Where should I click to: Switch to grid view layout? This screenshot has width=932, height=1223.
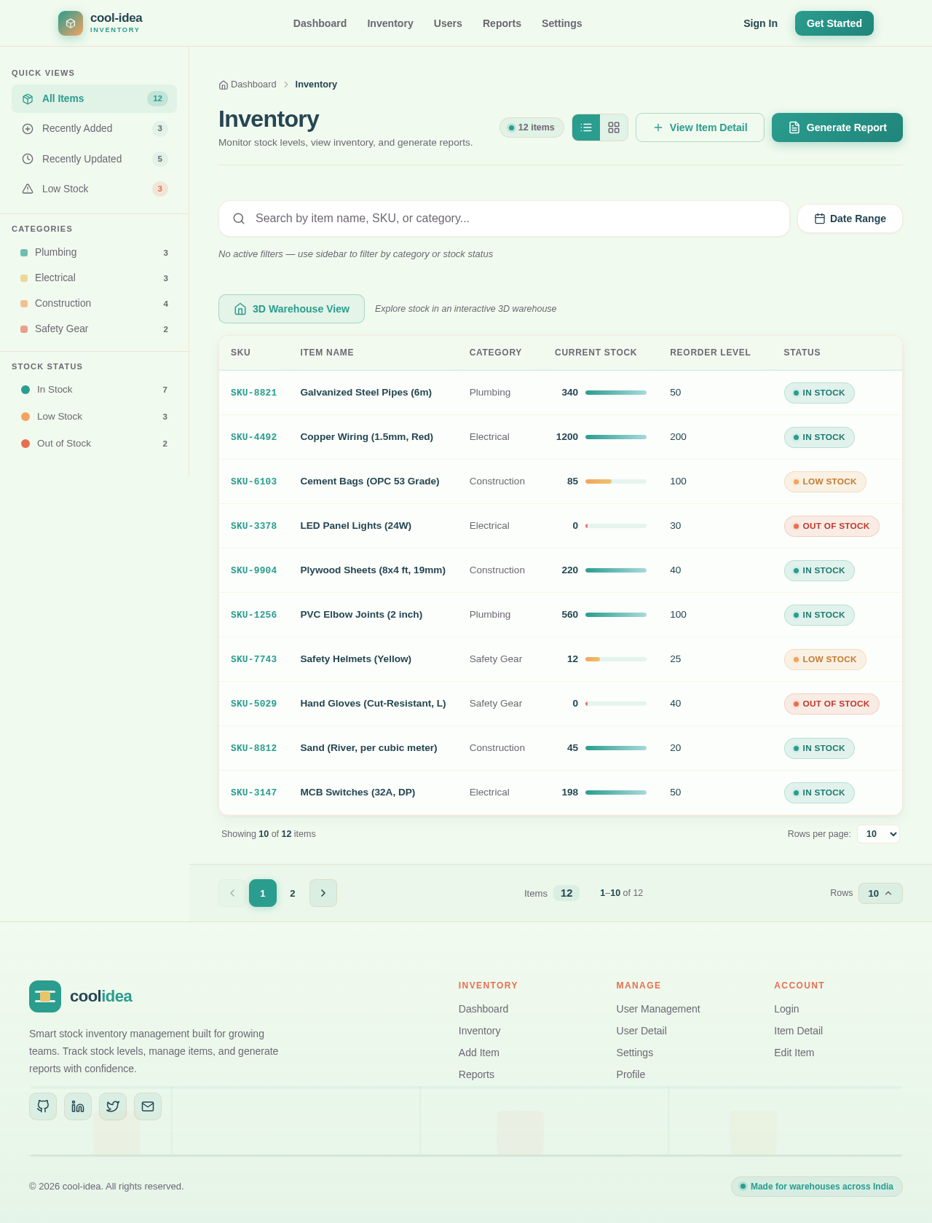click(614, 127)
